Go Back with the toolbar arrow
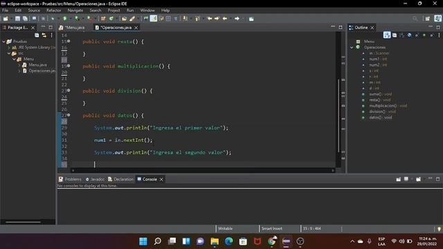Image resolution: width=443 pixels, height=249 pixels. 225,19
